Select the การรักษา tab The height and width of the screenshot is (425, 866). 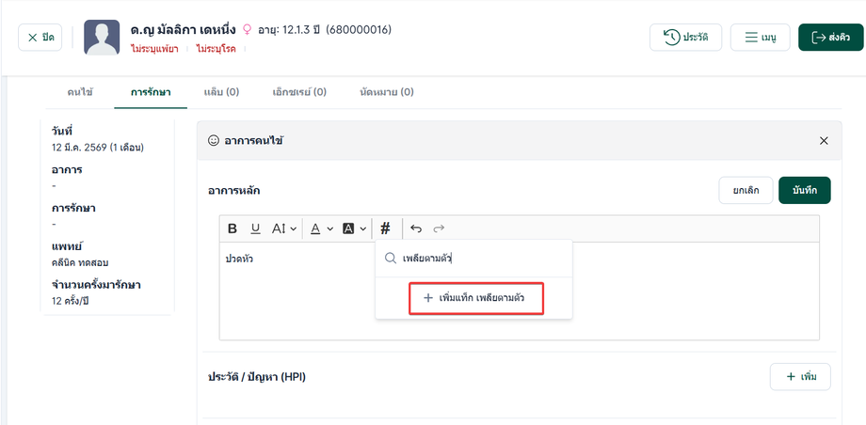click(151, 92)
